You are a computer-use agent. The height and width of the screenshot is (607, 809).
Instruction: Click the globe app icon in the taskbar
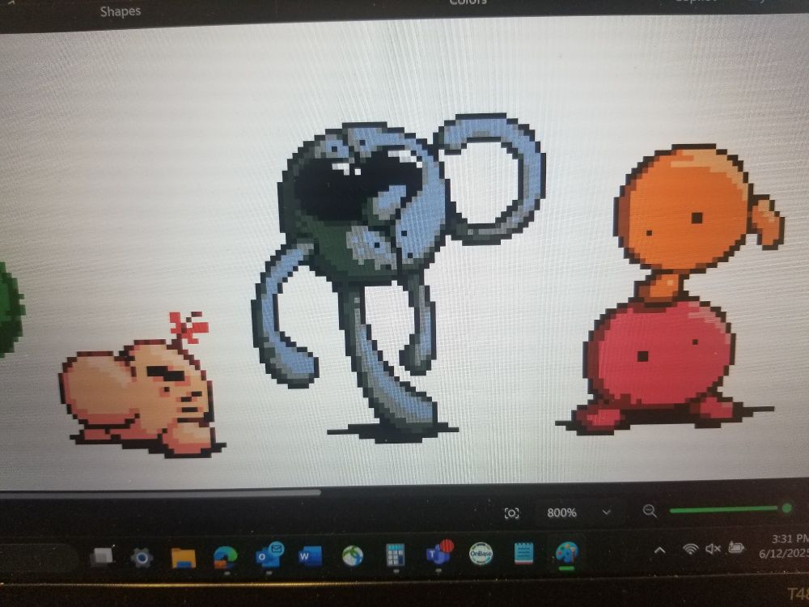click(x=353, y=556)
